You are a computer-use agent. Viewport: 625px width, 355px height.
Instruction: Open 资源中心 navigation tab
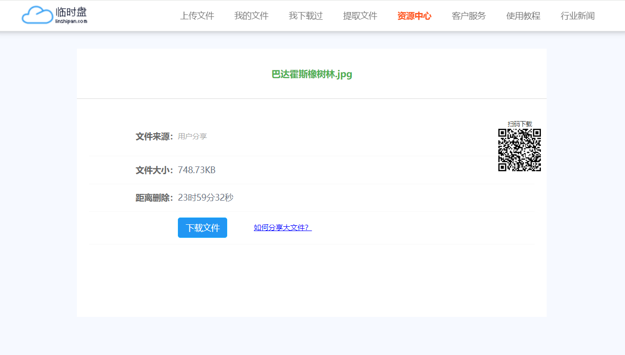[414, 16]
